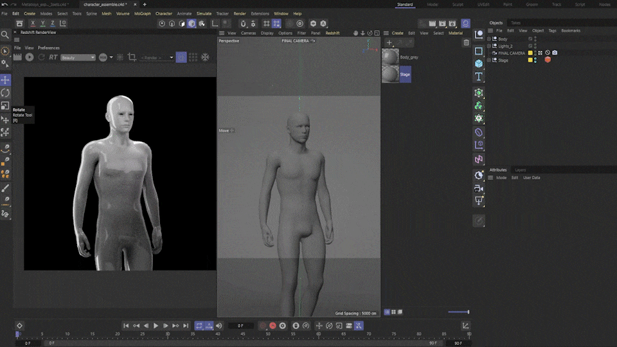This screenshot has width=617, height=347.
Task: Expand the Stage object tree
Action: [x=488, y=60]
